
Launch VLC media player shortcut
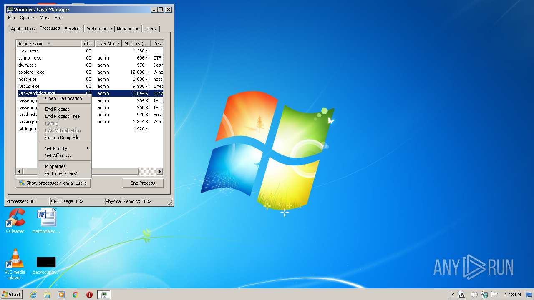(15, 264)
